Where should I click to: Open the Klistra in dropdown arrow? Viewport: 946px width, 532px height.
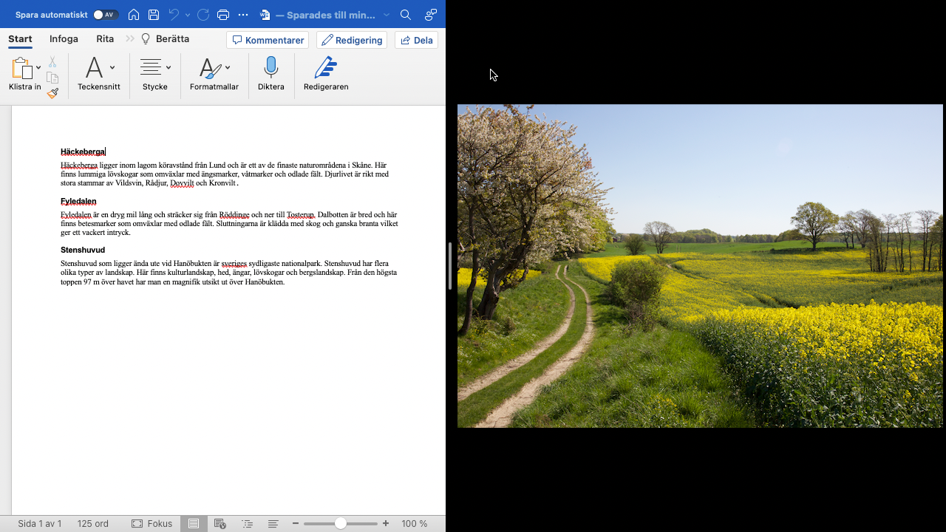pos(38,68)
